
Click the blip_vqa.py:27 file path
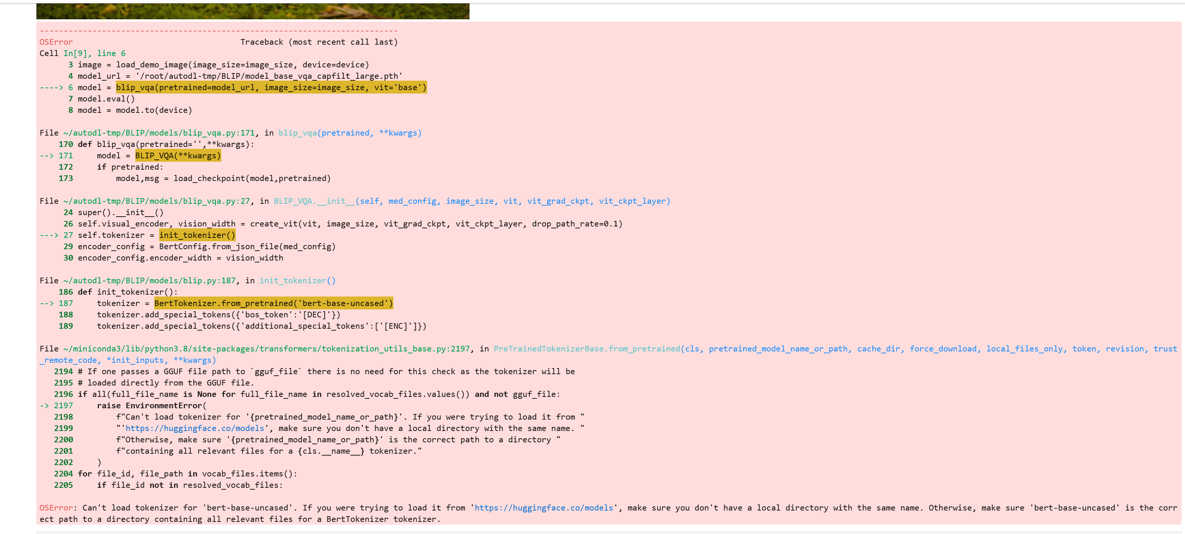point(157,201)
